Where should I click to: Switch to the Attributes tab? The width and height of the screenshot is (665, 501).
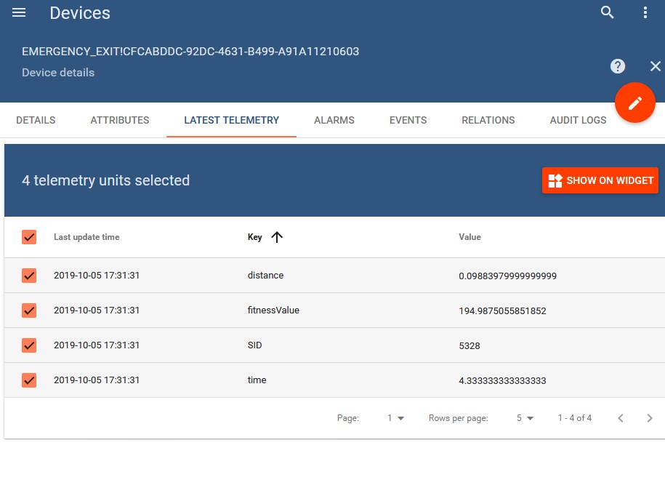120,120
